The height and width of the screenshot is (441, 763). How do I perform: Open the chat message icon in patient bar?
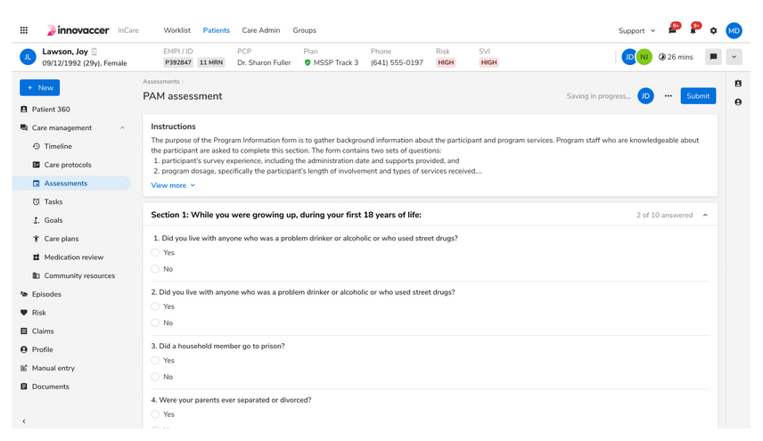tap(713, 57)
